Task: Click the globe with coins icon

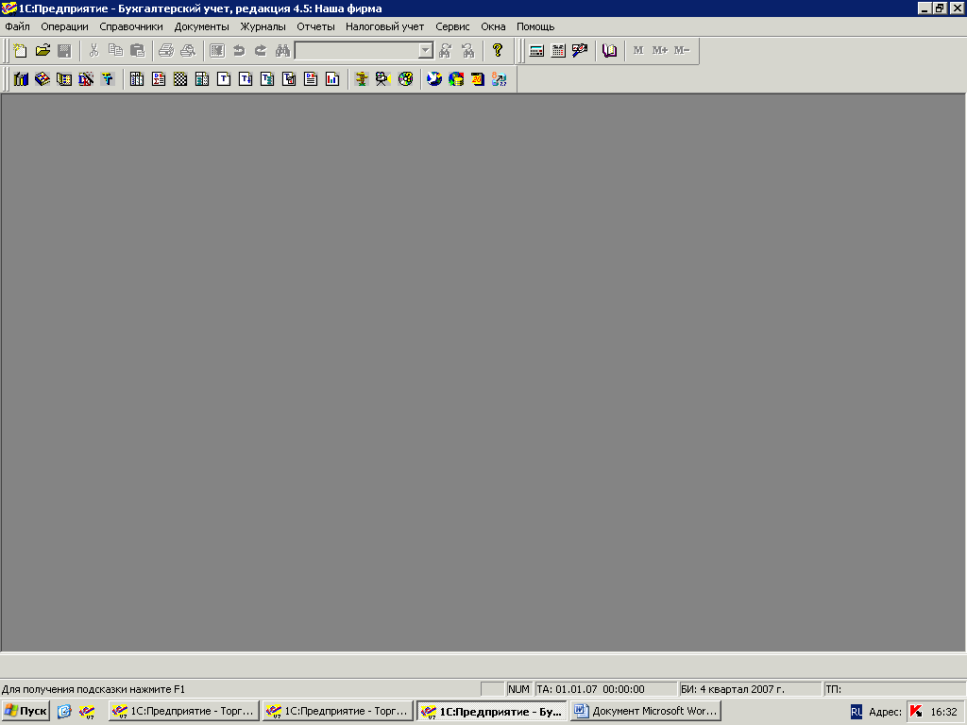Action: pyautogui.click(x=456, y=79)
